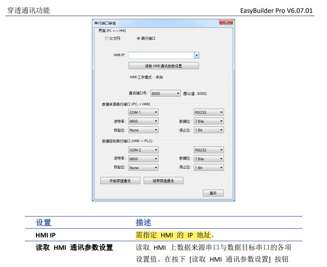Expand destination 波特率 9600 dropdown
The image size is (327, 267).
143,159
